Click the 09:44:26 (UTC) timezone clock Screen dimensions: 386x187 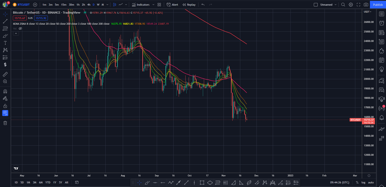(340, 183)
